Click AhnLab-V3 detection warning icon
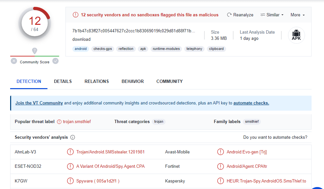 coord(70,152)
